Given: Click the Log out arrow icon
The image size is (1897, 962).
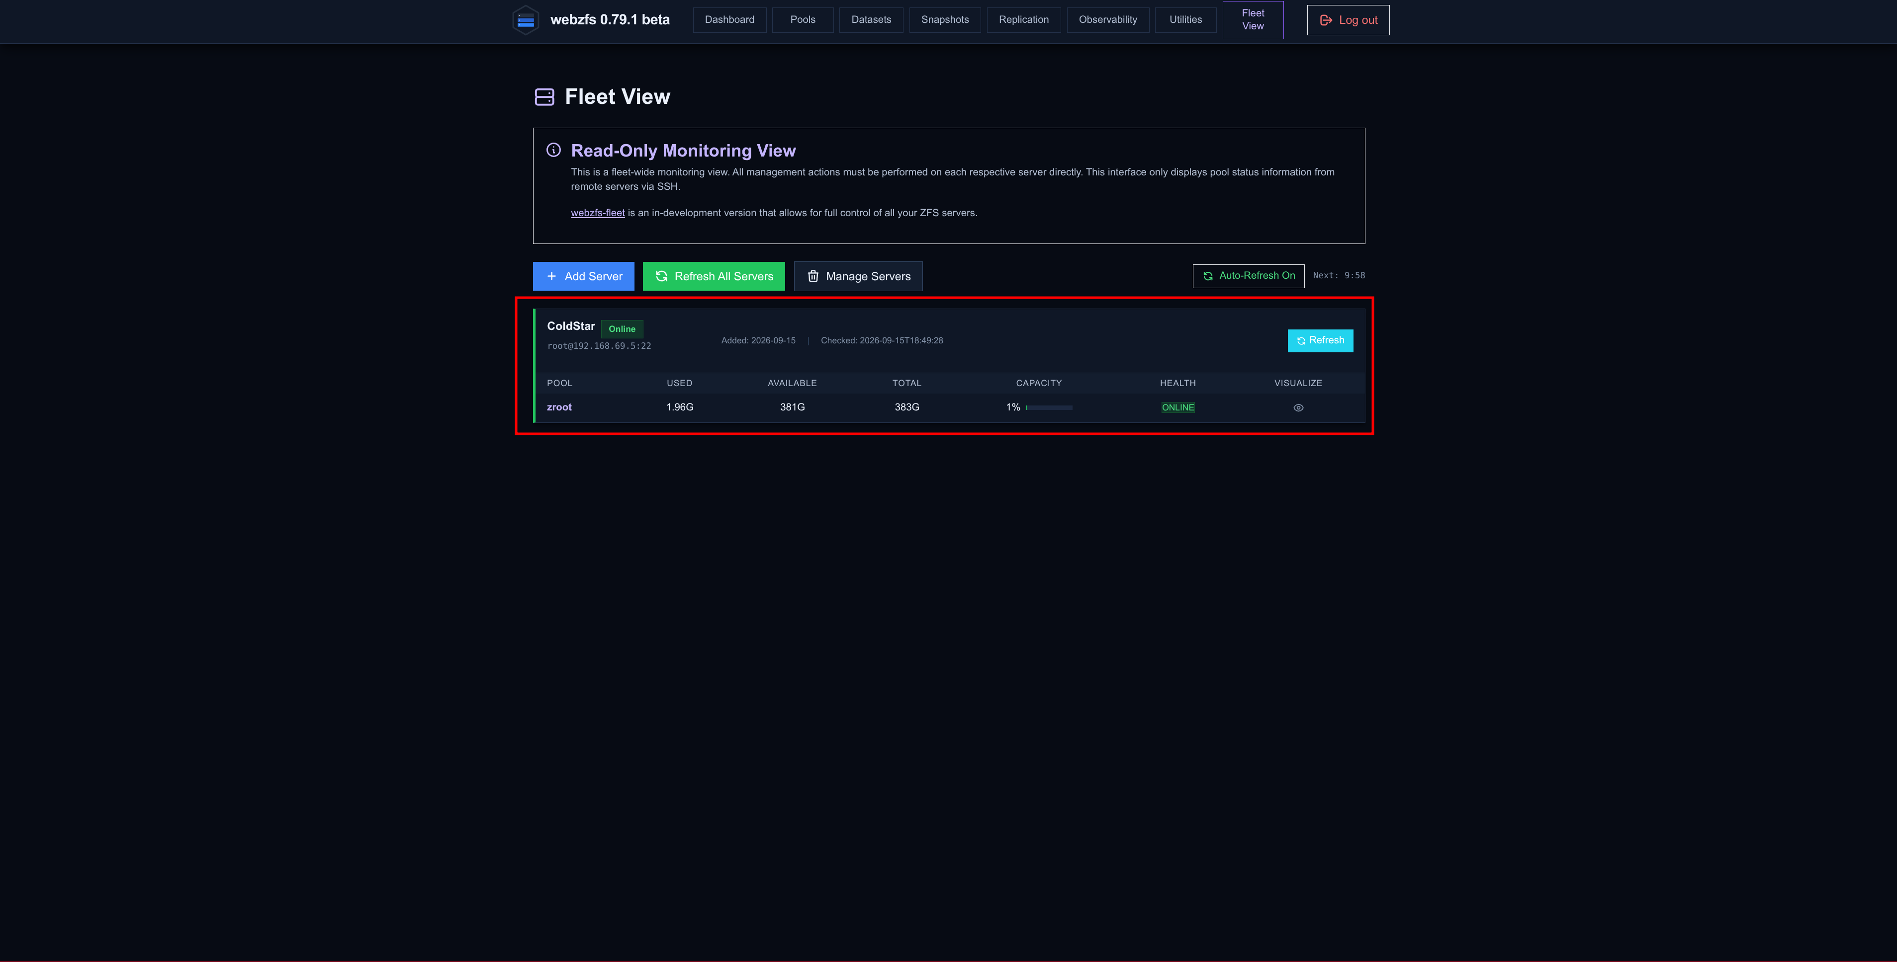Looking at the screenshot, I should click(x=1326, y=20).
